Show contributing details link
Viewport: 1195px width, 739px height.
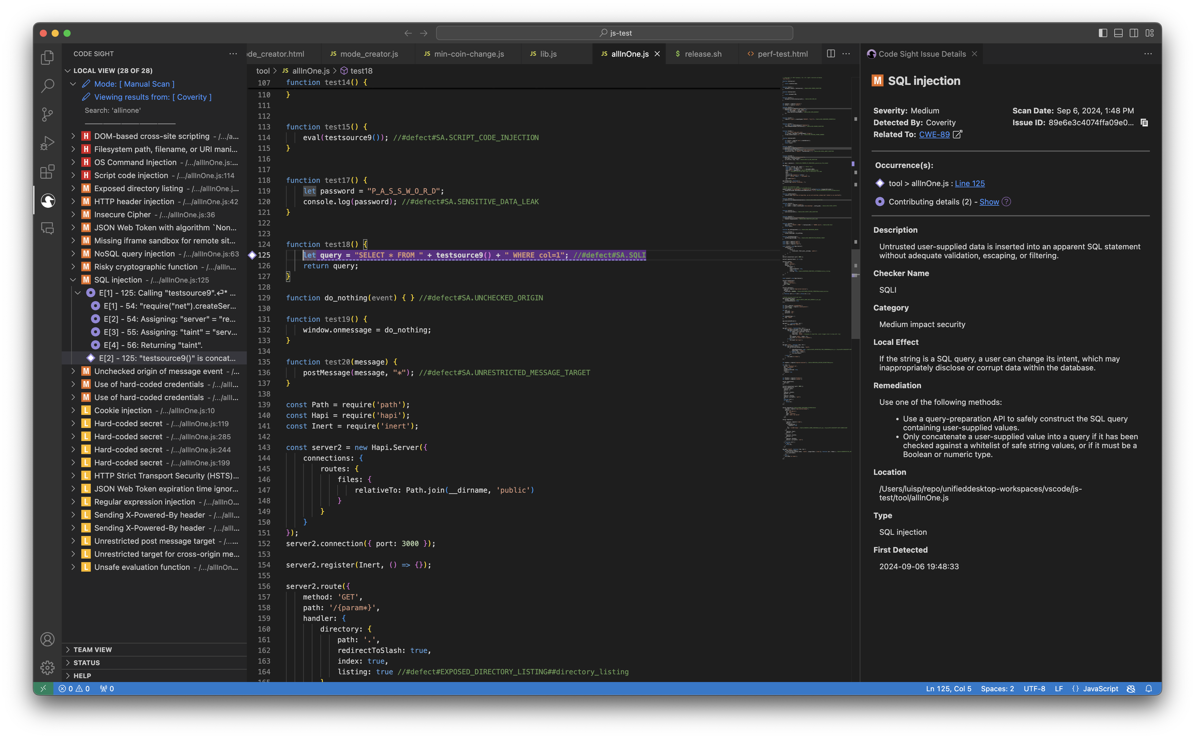(x=989, y=202)
